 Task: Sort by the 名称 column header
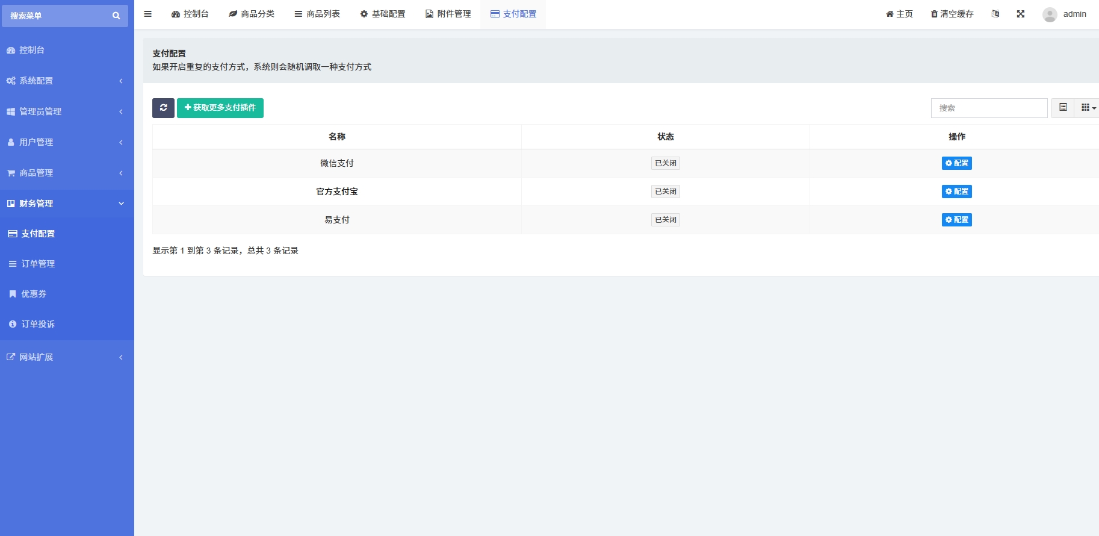[337, 137]
